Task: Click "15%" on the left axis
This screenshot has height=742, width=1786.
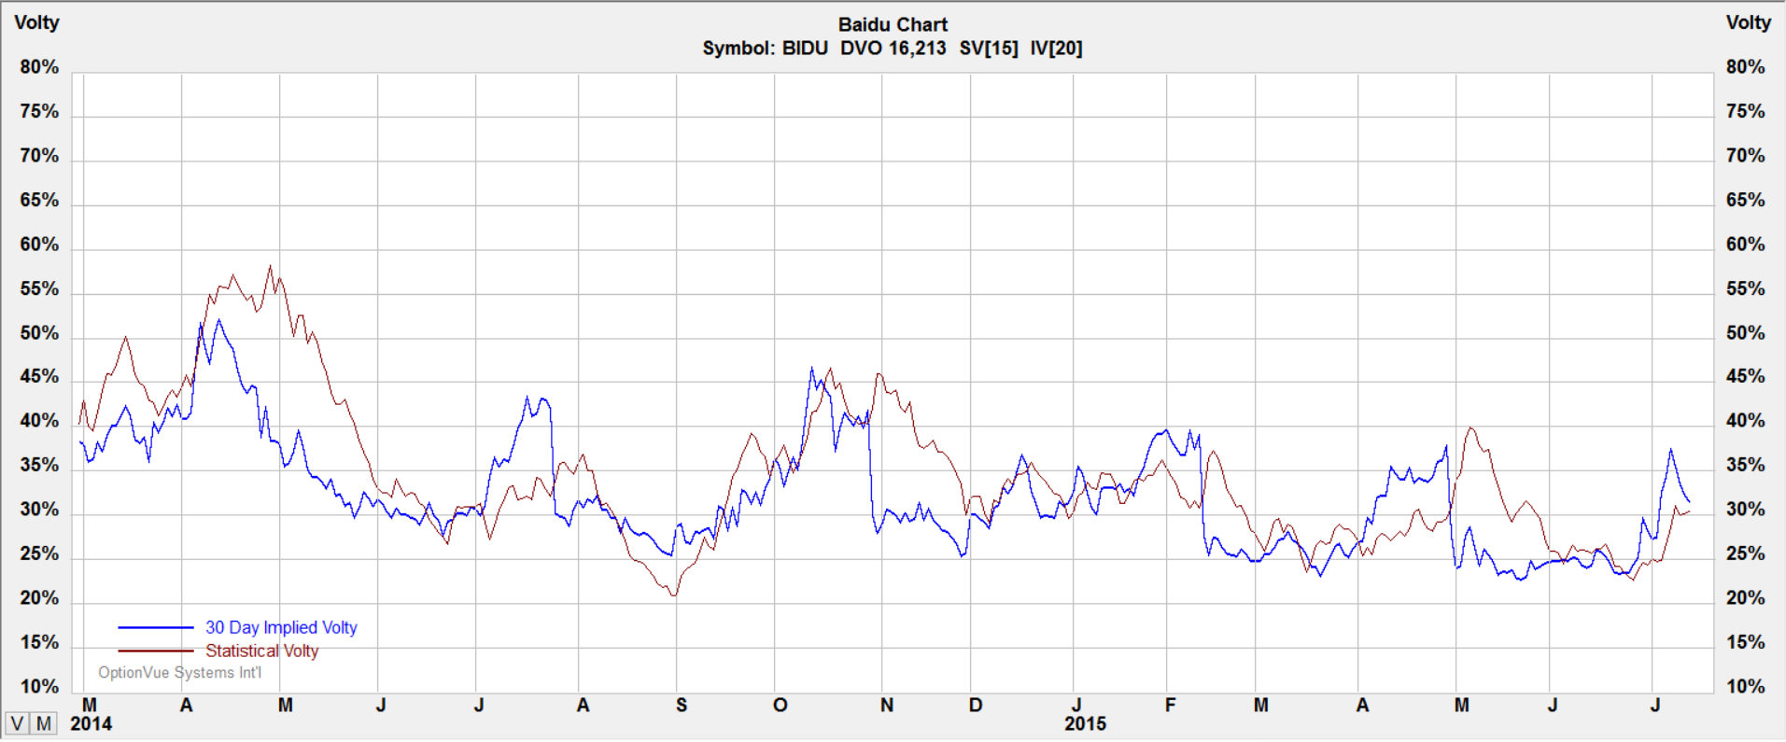Action: [x=39, y=643]
